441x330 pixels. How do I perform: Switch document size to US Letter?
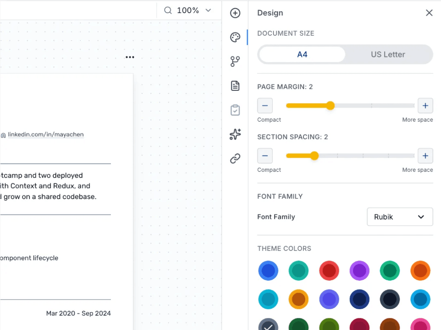tap(388, 54)
